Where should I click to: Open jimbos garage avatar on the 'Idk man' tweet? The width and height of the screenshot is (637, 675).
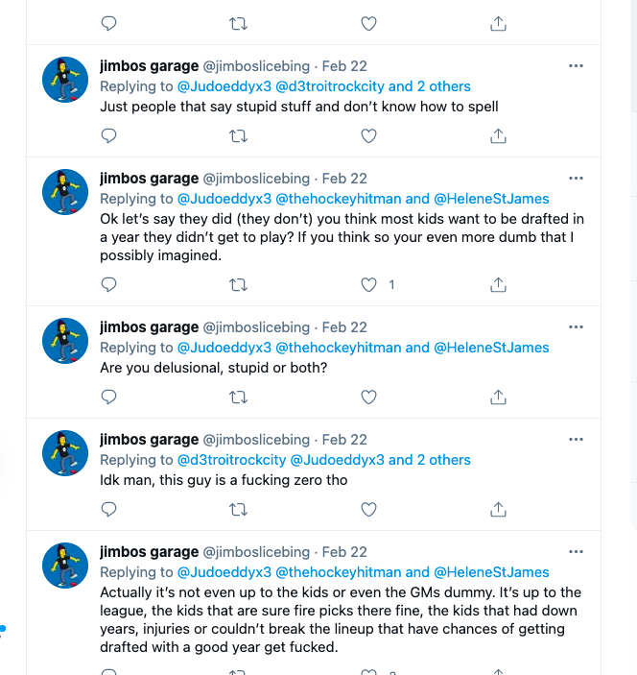[65, 453]
